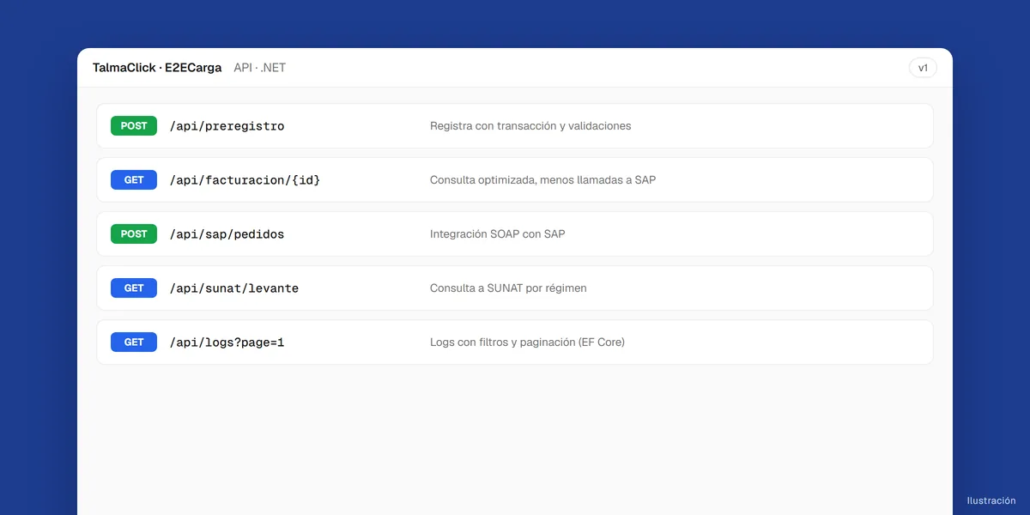
Task: Select the POST badge for /api/preregistro
Action: tap(134, 126)
